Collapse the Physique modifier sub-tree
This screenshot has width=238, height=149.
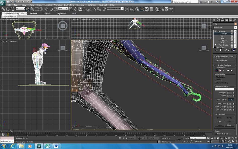coord(218,31)
